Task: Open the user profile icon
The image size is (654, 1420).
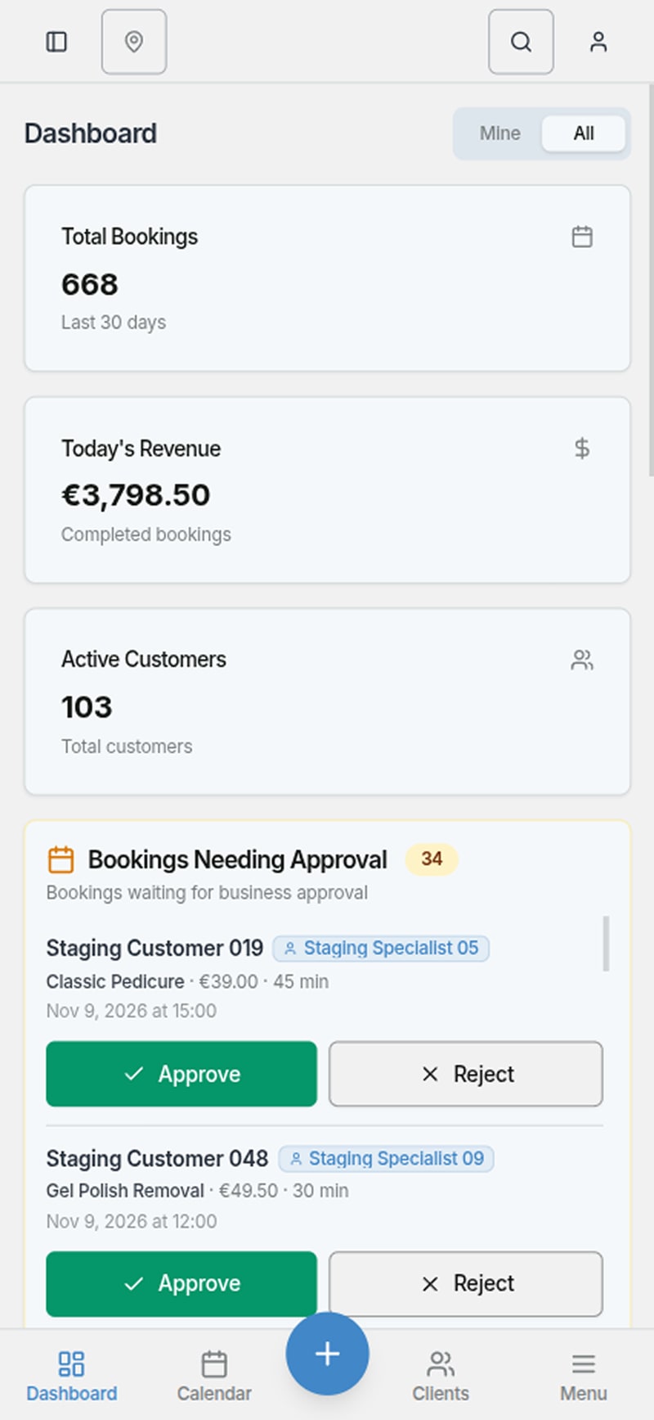Action: tap(598, 42)
